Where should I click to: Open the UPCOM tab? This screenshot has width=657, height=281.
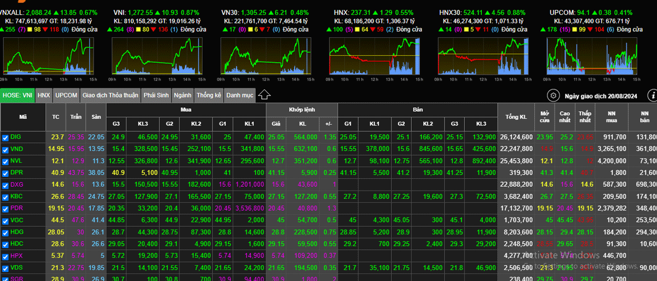[67, 95]
